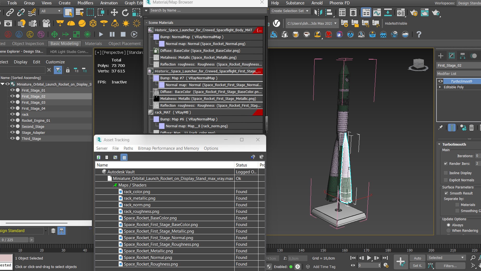Click the Filters... button

tap(450, 266)
